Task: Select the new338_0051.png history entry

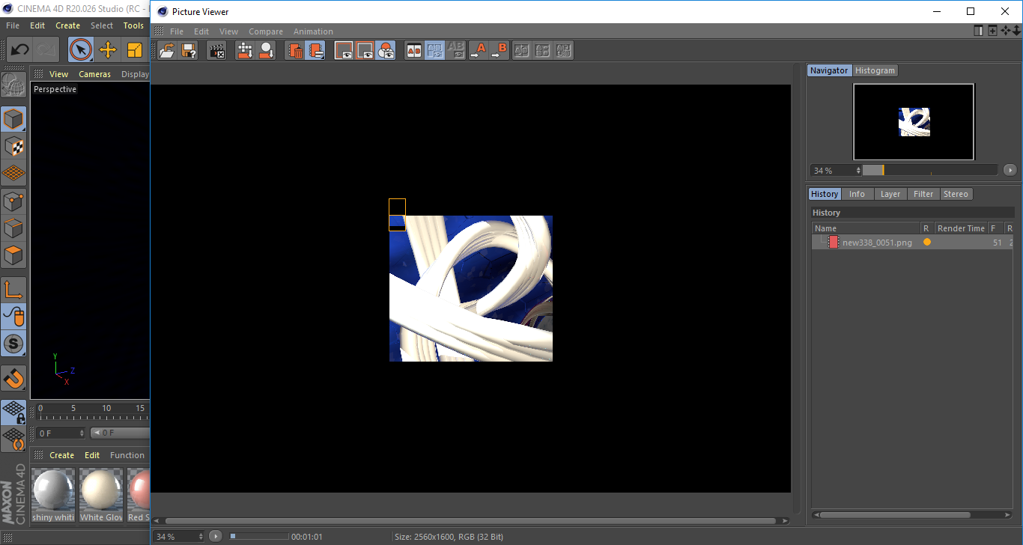Action: coord(913,243)
